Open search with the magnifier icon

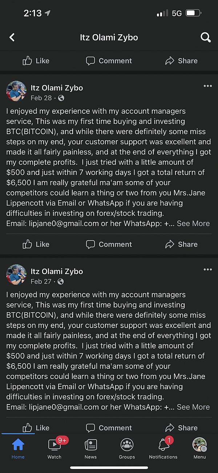(x=206, y=37)
